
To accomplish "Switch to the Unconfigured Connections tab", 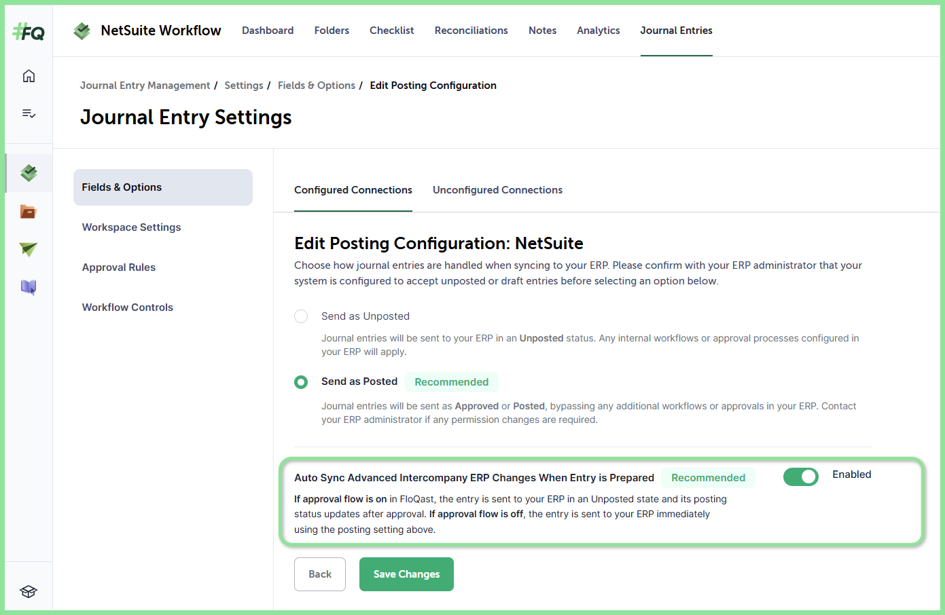I will tap(498, 190).
